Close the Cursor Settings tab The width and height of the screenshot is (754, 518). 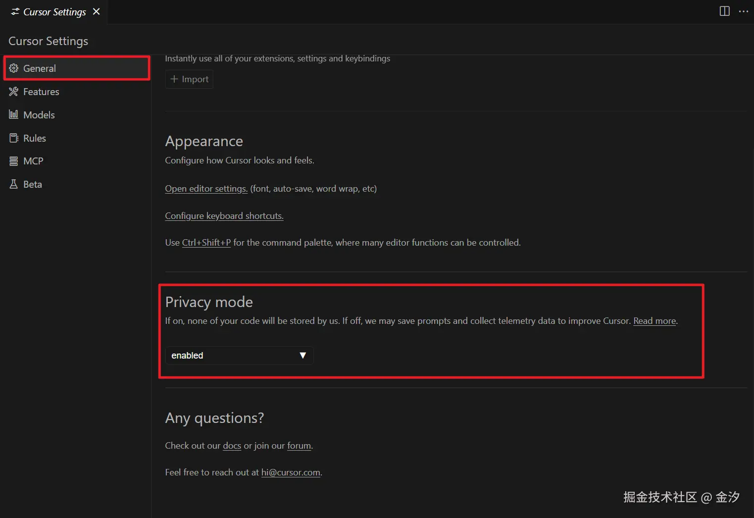point(97,11)
